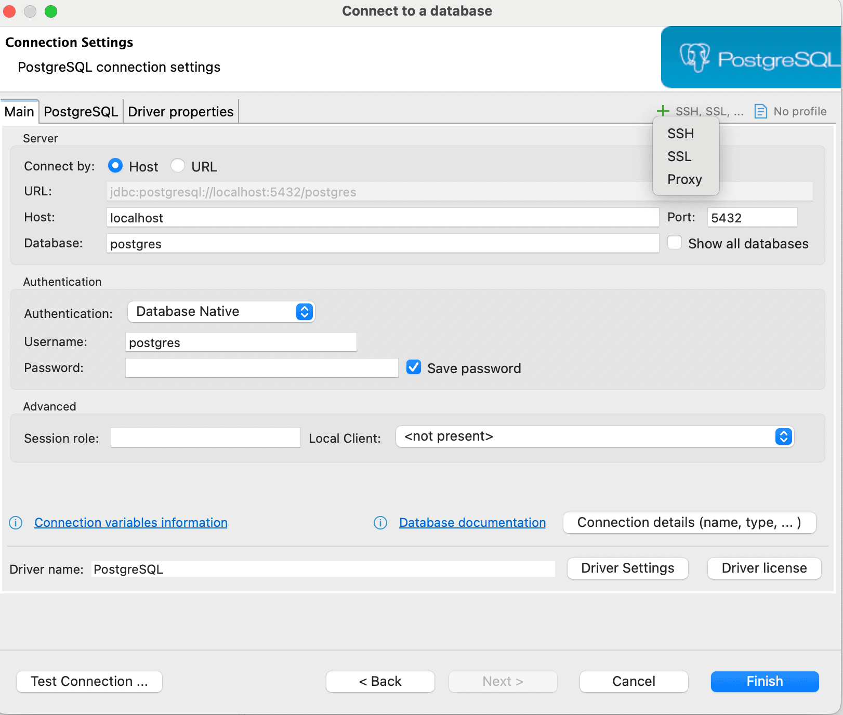Click the Database name field

coord(383,244)
